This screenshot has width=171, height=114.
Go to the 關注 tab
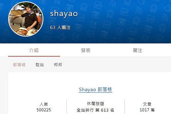[138, 50]
